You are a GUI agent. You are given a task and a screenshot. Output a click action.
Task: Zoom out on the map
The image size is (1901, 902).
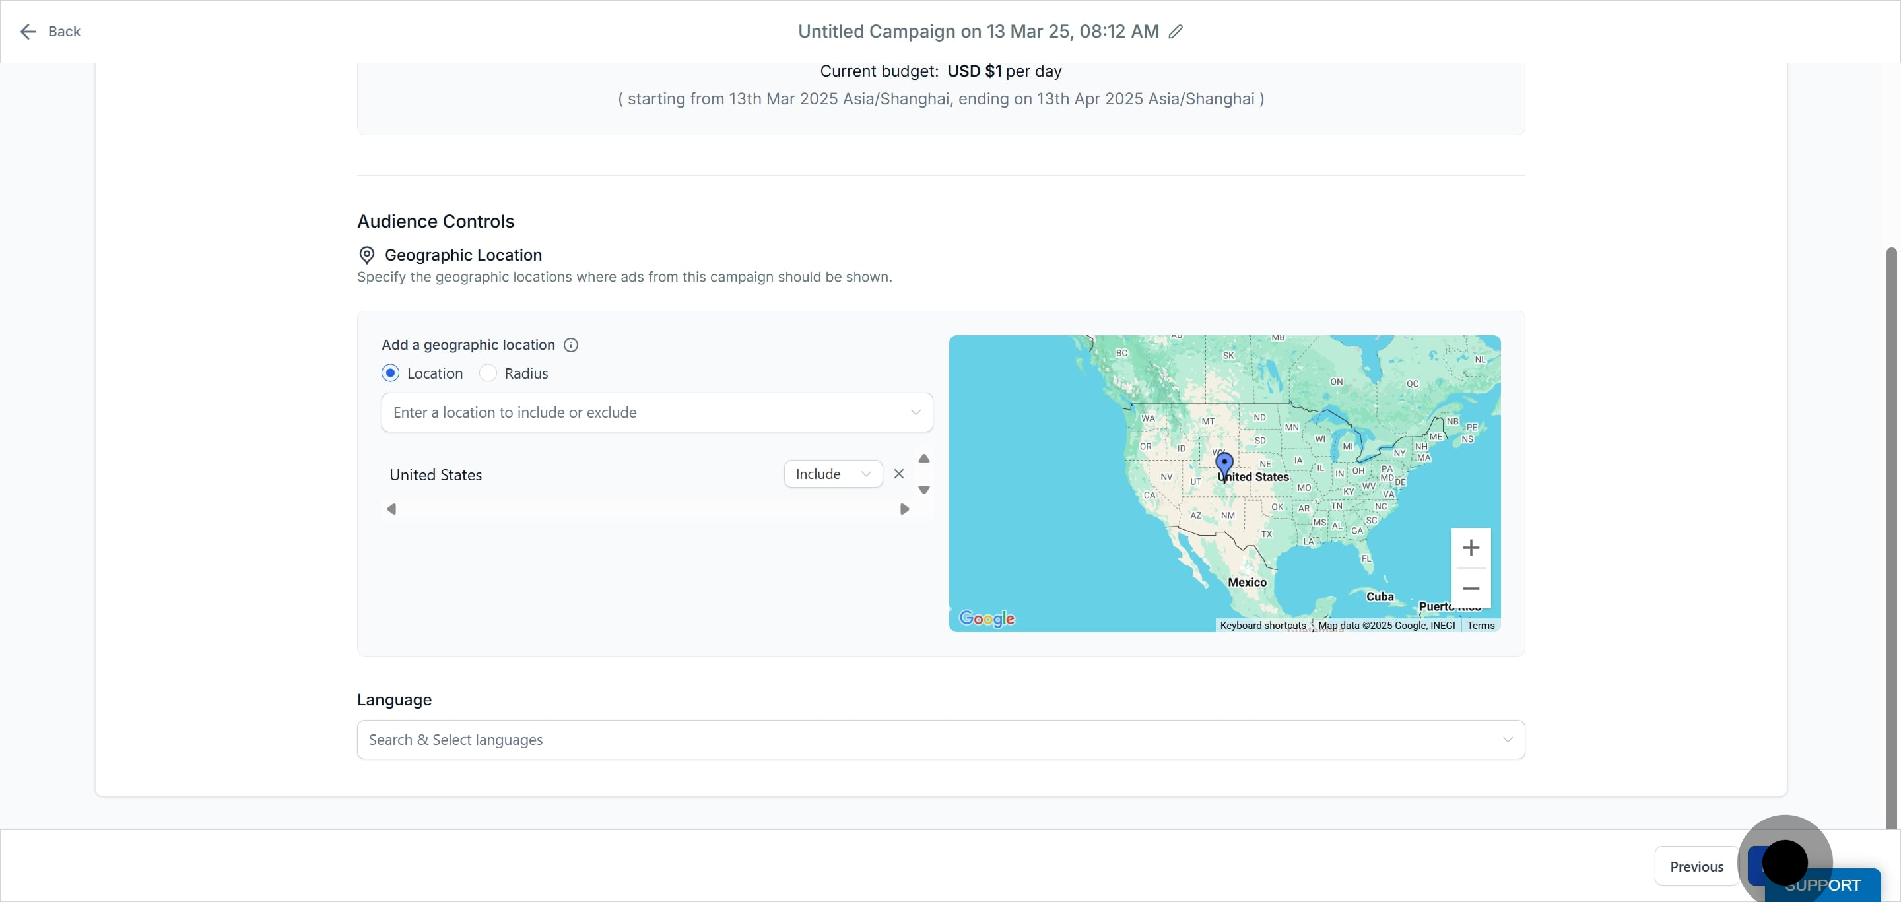point(1471,589)
